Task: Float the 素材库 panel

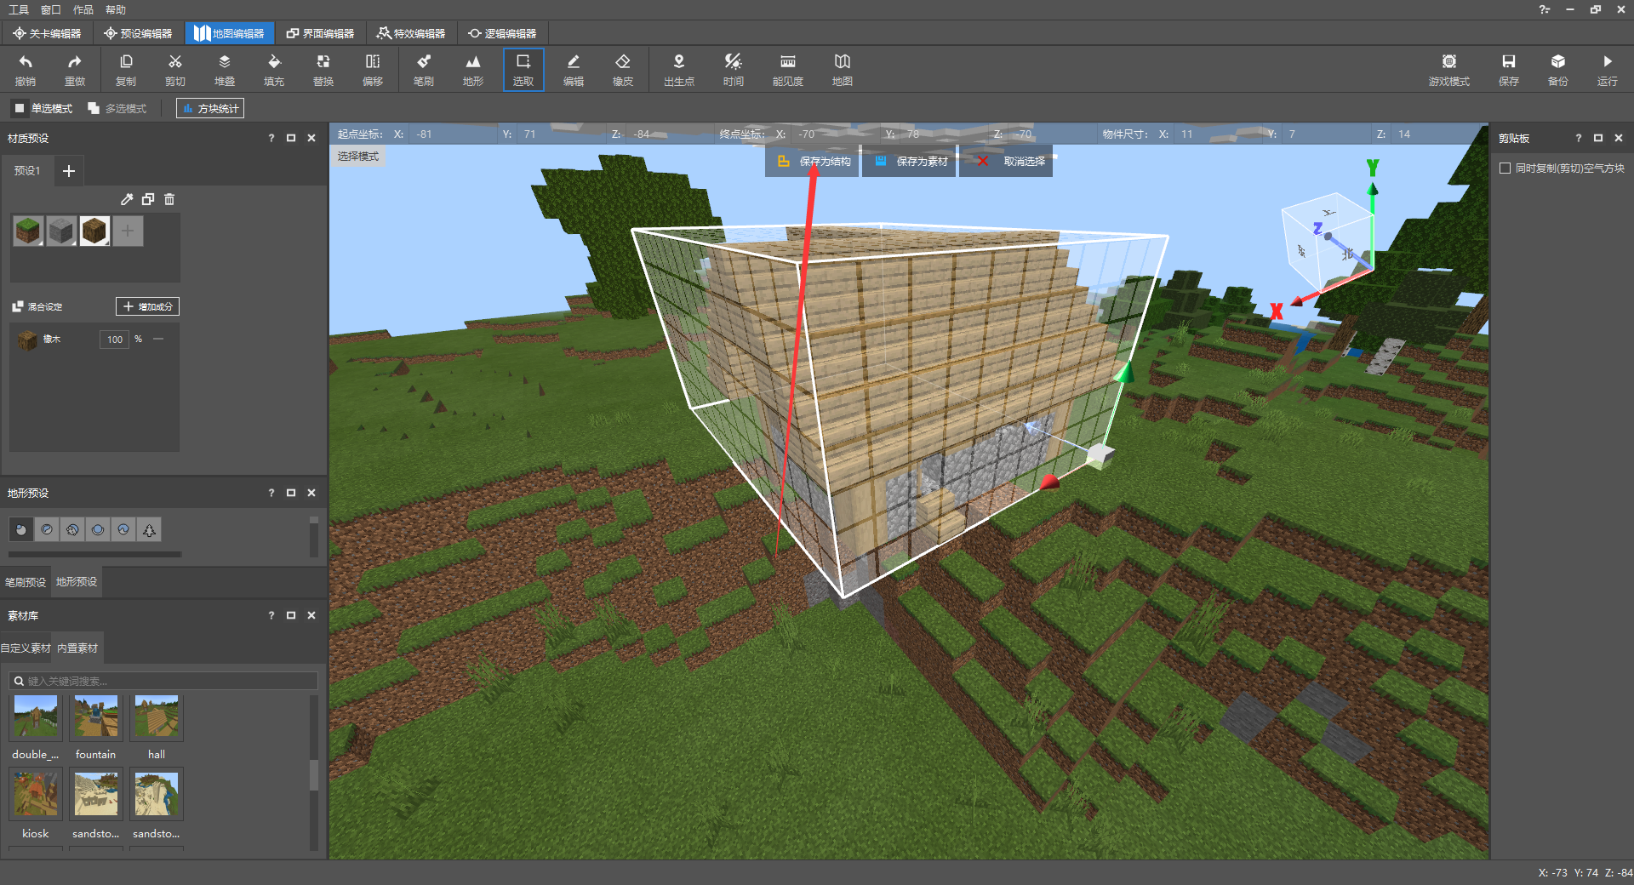Action: point(291,615)
